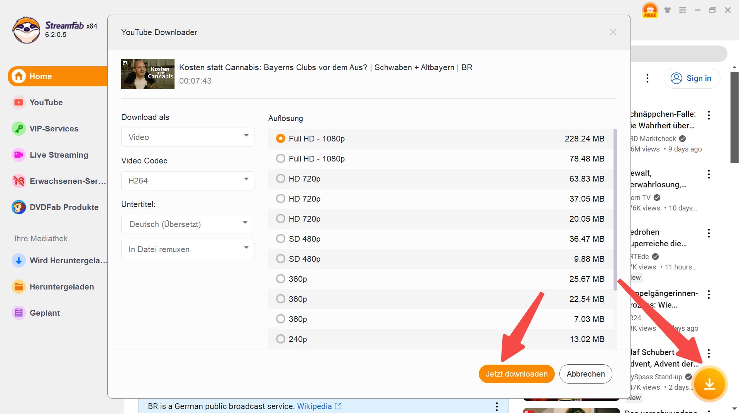The image size is (739, 414).
Task: Open YouTube settings three-dot menu beside Sign in
Action: coord(647,78)
